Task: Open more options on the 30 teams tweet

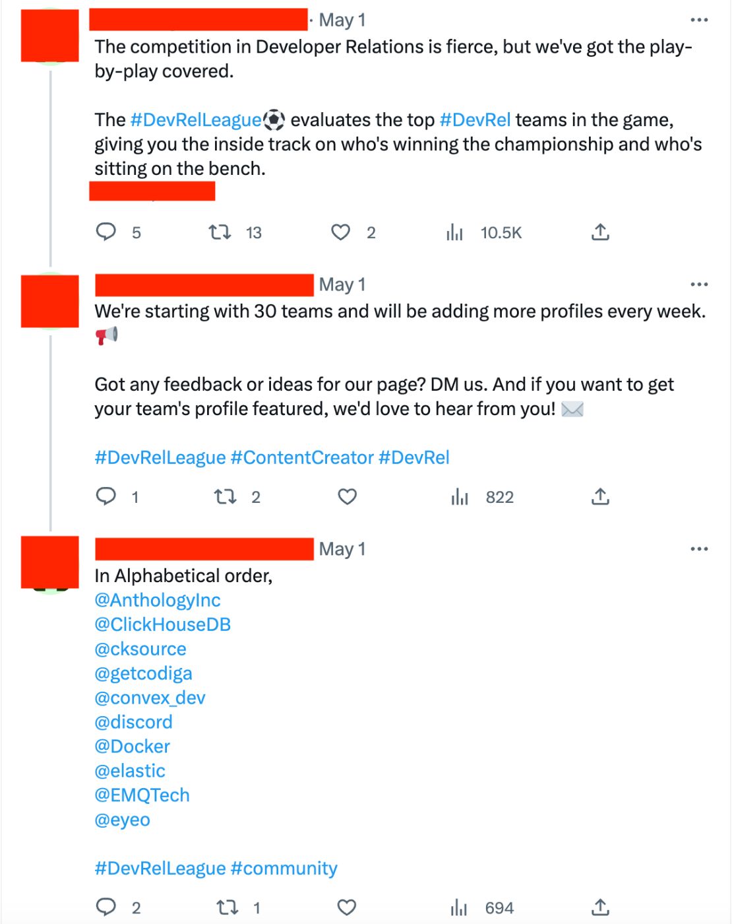Action: pos(698,284)
